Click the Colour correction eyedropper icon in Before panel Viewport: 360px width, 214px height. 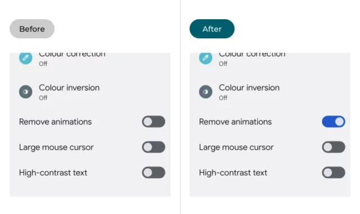coord(25,58)
